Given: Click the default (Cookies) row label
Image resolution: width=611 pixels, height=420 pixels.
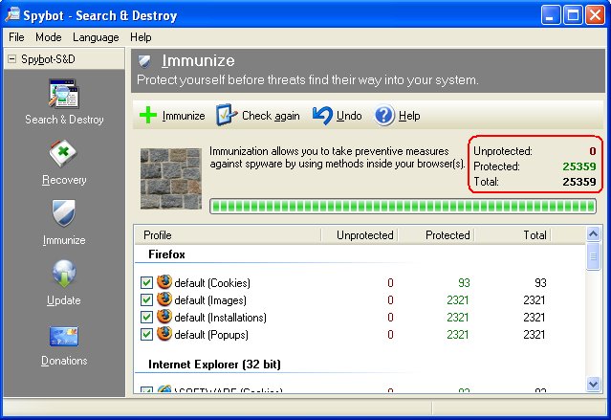Looking at the screenshot, I should pos(212,283).
